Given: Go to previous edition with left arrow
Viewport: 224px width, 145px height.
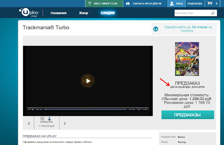Looking at the screenshot, I should click(x=29, y=123).
